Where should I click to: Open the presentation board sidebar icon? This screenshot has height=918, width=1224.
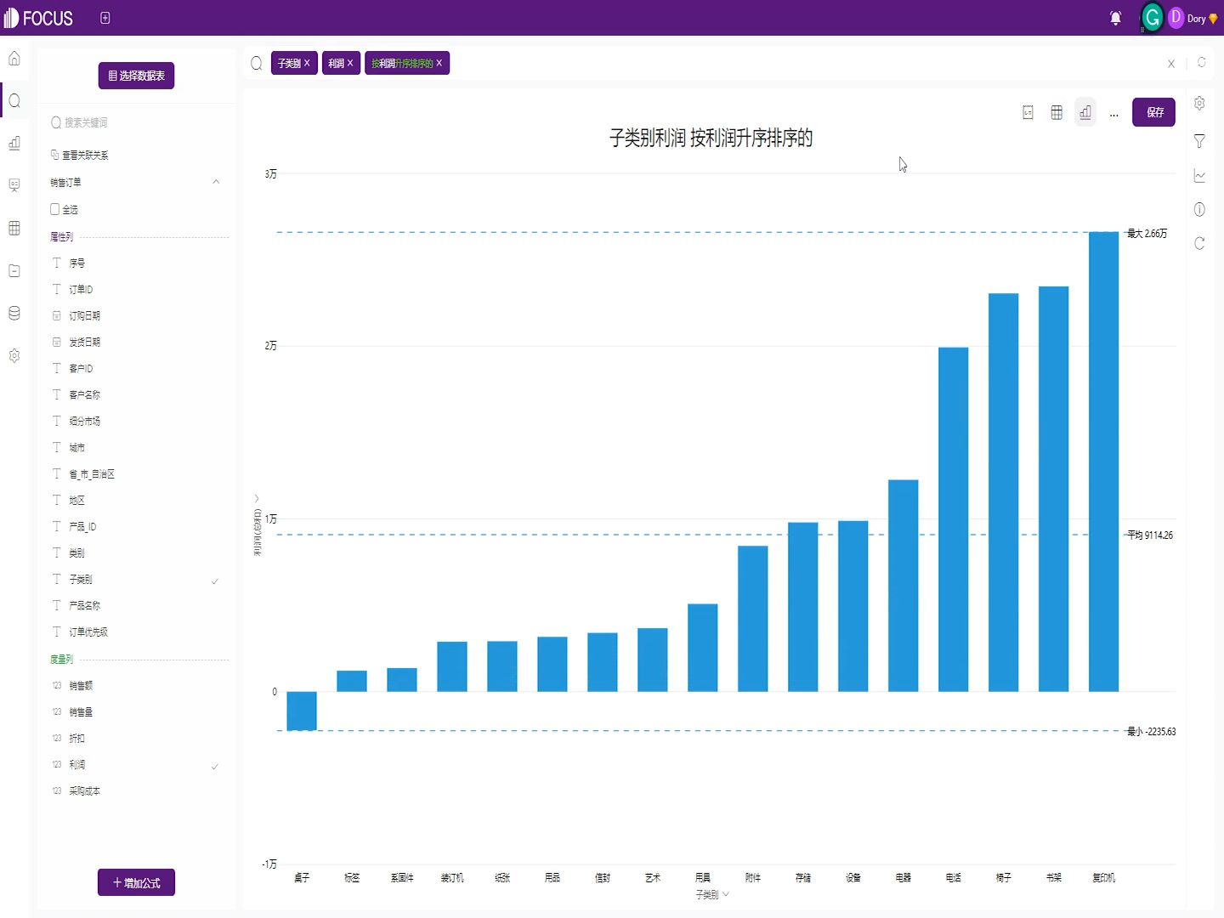point(14,185)
